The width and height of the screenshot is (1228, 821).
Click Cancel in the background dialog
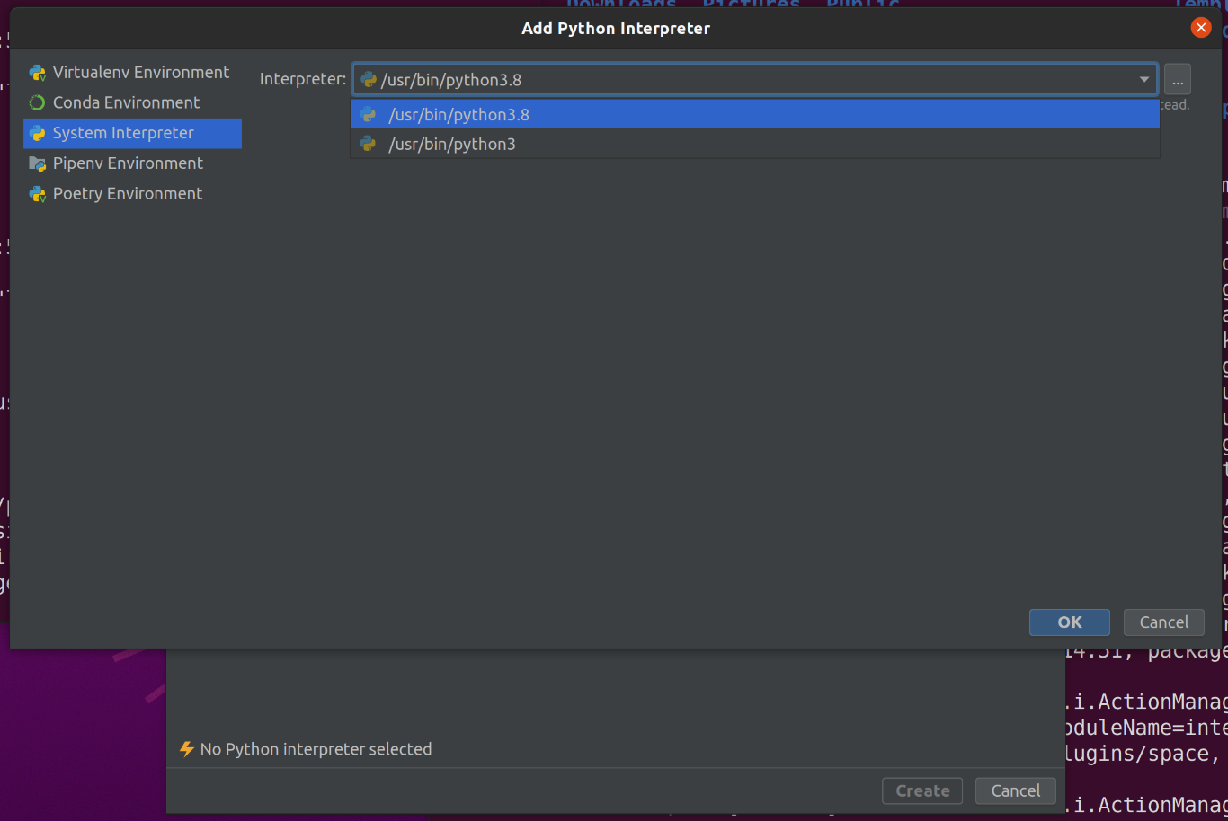(x=1016, y=791)
